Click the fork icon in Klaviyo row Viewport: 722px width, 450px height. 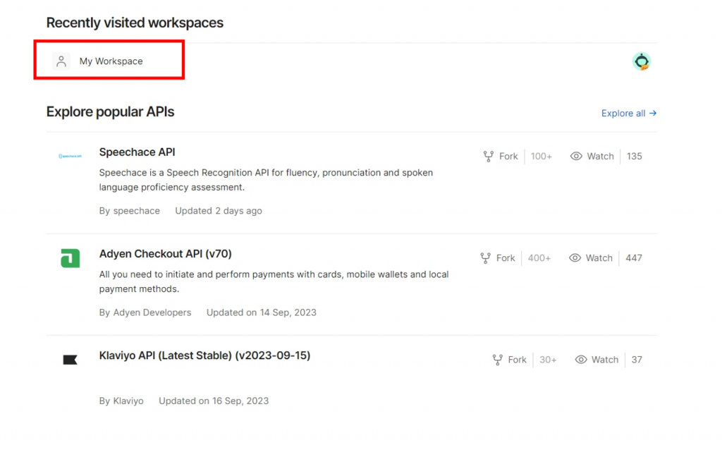click(x=497, y=360)
